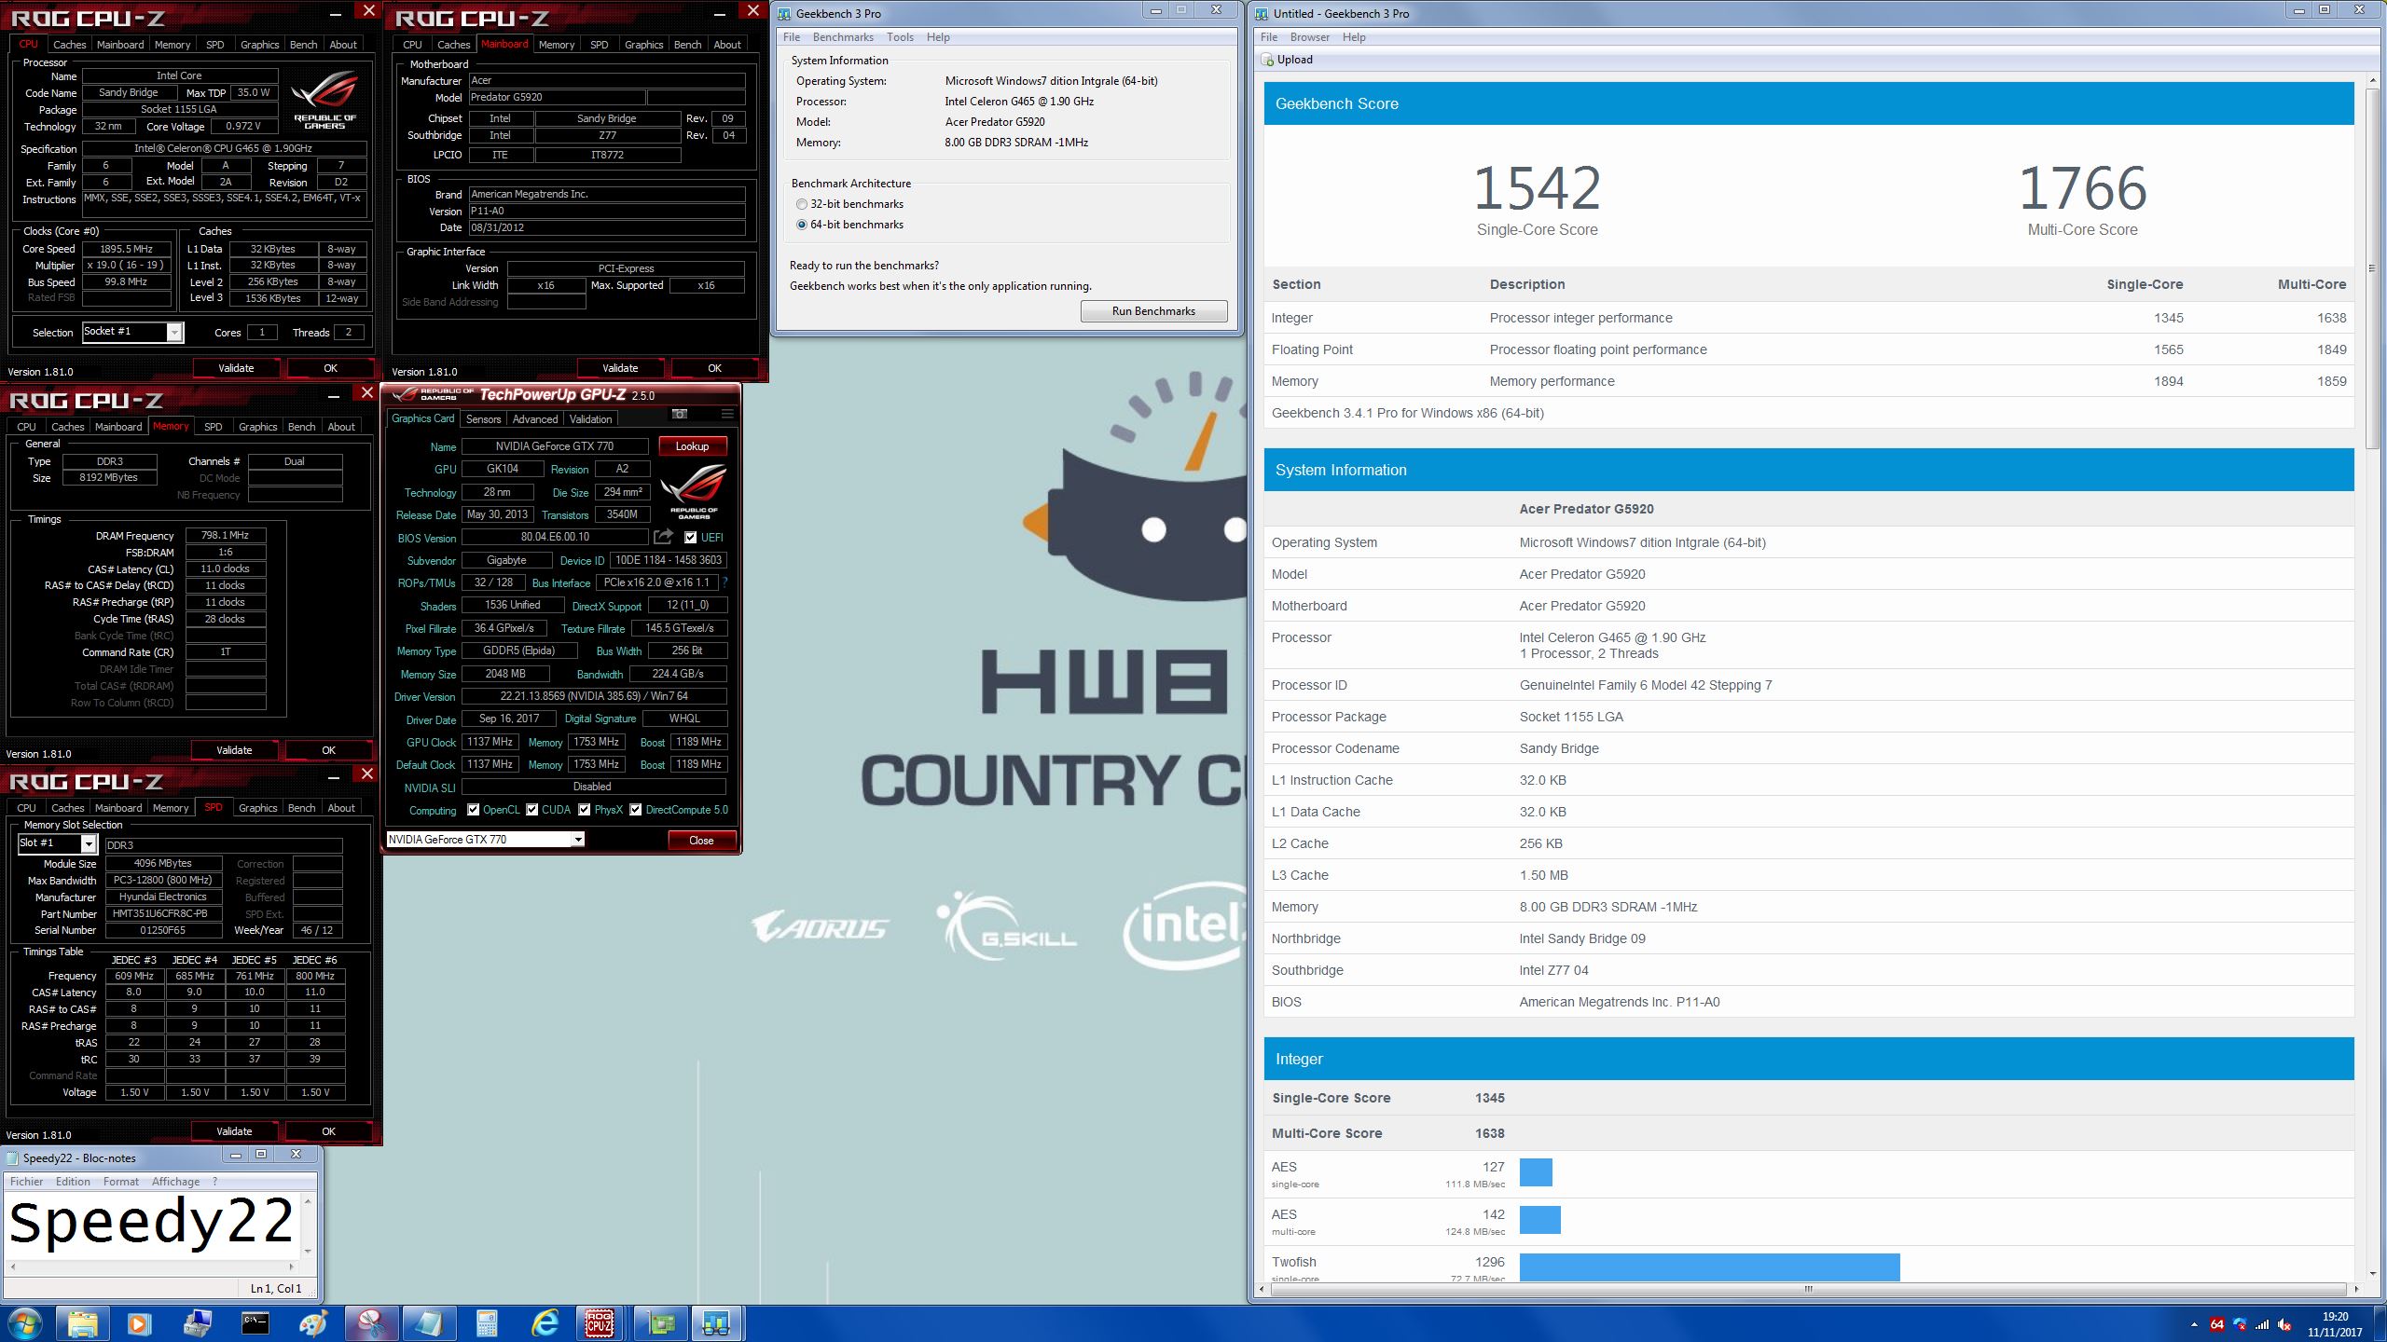Screen dimensions: 2387x1342
Task: Switch to Notepad via its taskbar icon
Action: 428,1323
